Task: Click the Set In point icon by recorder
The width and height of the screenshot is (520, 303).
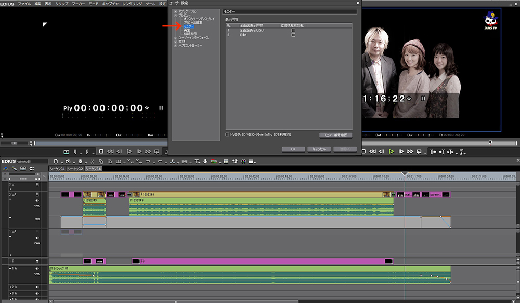Action: point(433,152)
